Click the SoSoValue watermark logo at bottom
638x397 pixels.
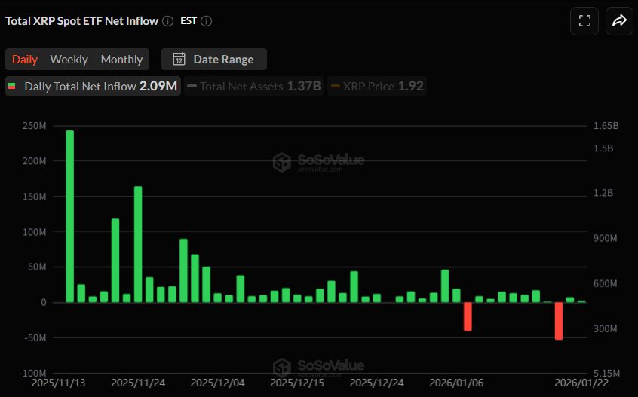pos(282,368)
